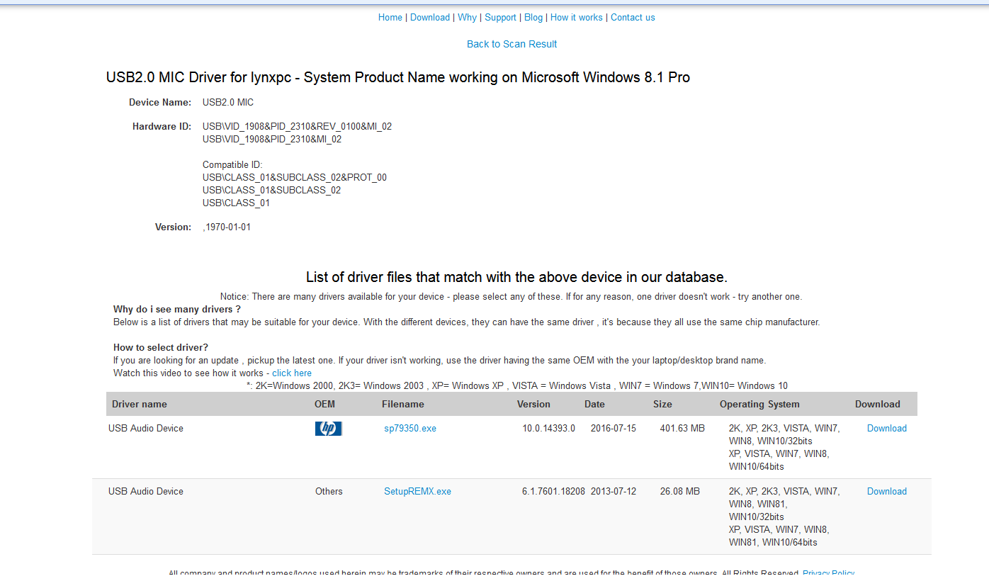Open the Privacy Policy link
Viewport: 989px width, 581px height.
click(828, 573)
